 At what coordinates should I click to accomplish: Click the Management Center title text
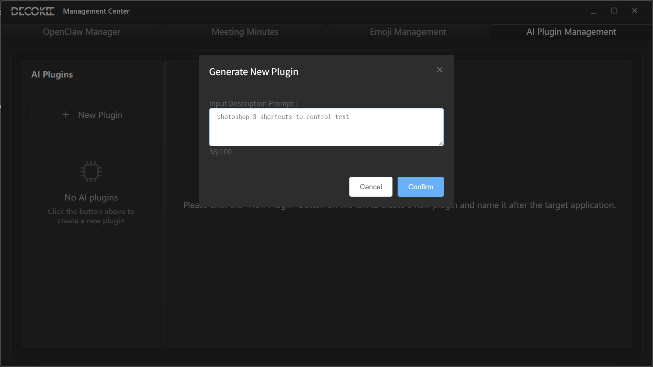click(96, 11)
